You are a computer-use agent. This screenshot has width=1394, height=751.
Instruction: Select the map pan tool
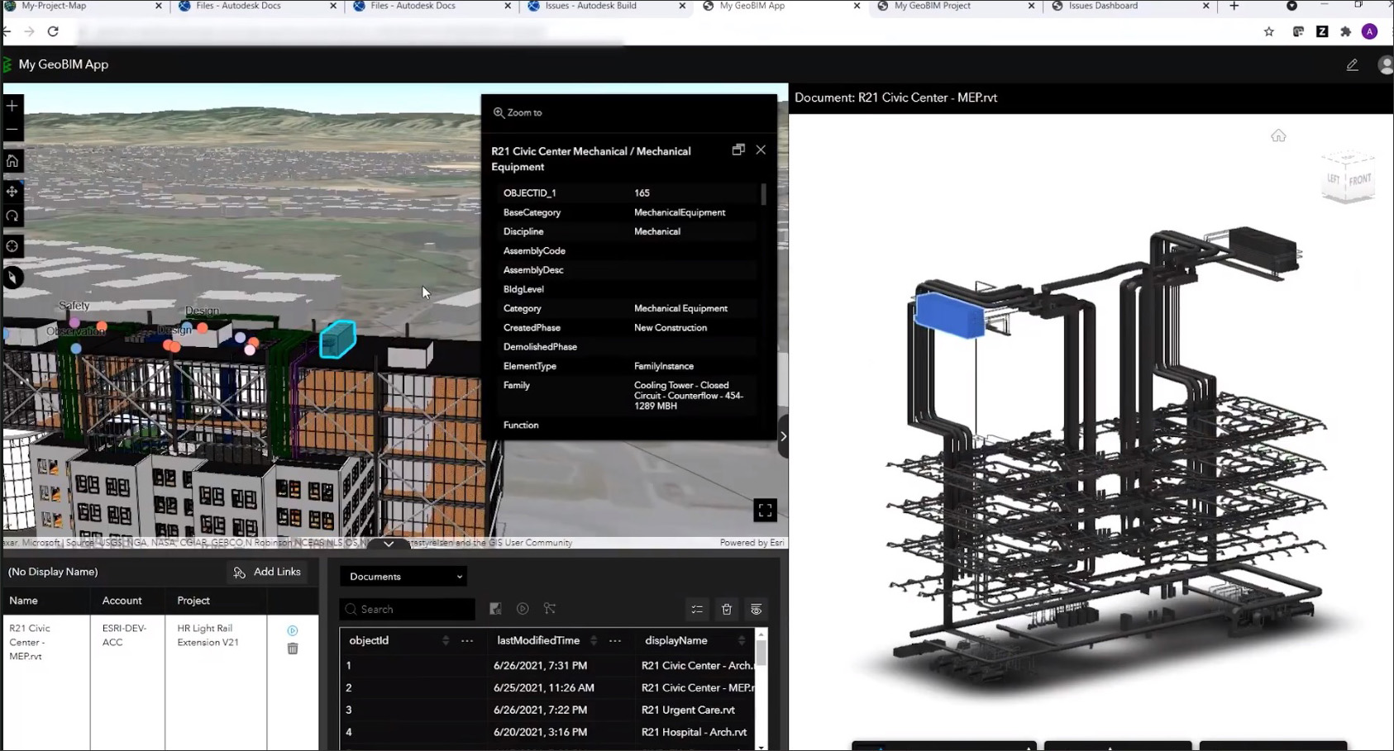pyautogui.click(x=12, y=192)
